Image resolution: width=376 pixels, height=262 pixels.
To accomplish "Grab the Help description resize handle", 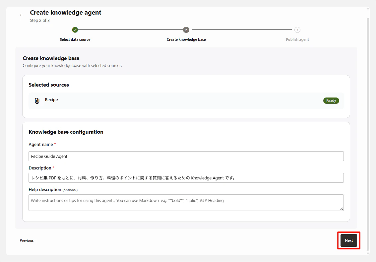I will [x=342, y=209].
